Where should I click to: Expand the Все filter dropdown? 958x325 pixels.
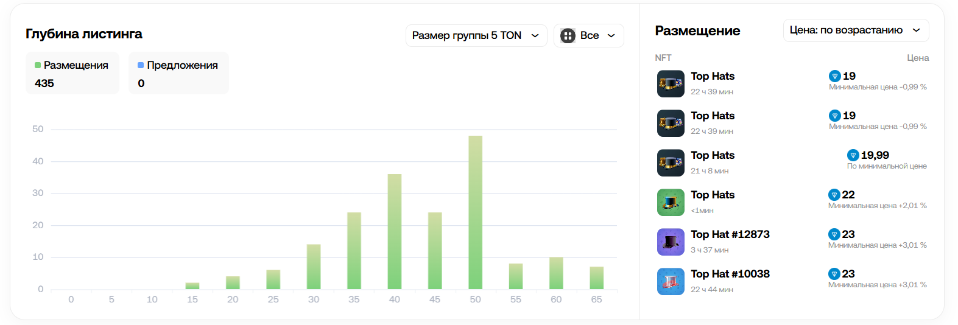coord(588,36)
